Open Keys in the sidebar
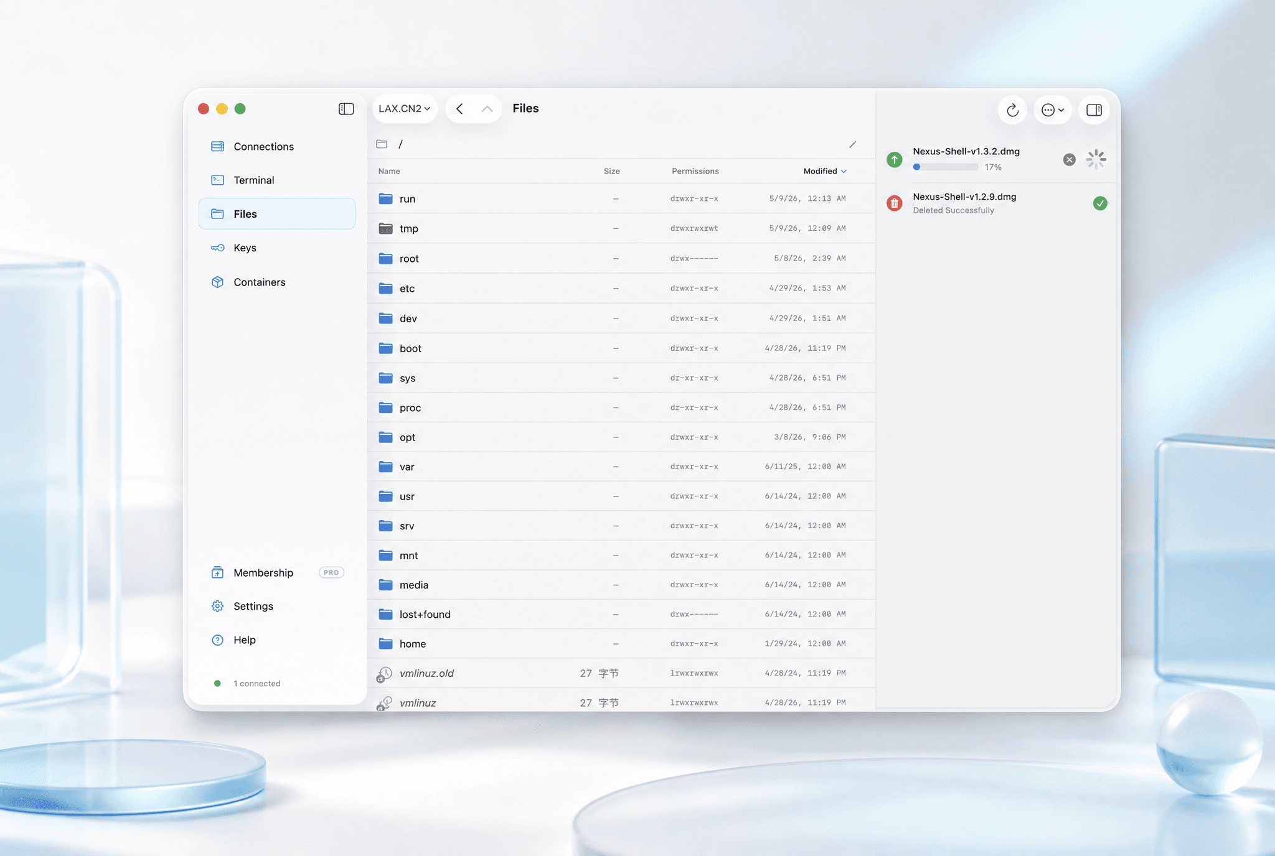Screen dimensions: 1275x856 pos(277,248)
